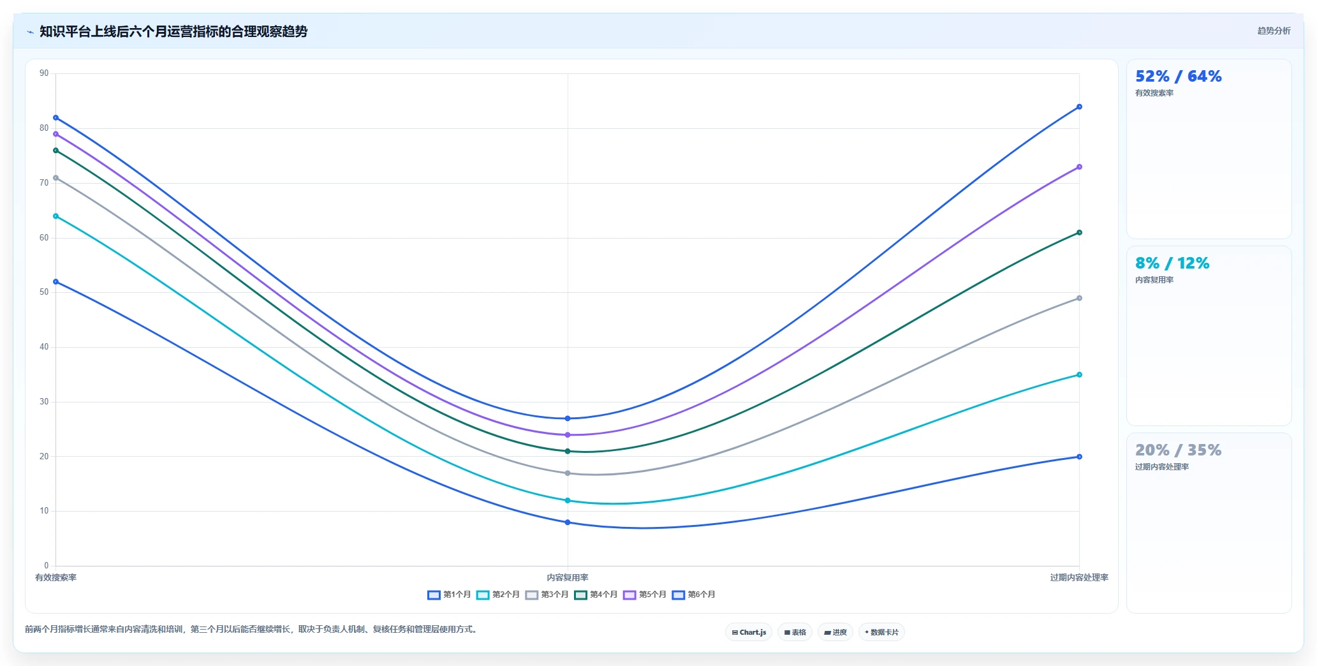1317x666 pixels.
Task: Select the cyan 64 point on 有效搜索率
Action: point(56,216)
